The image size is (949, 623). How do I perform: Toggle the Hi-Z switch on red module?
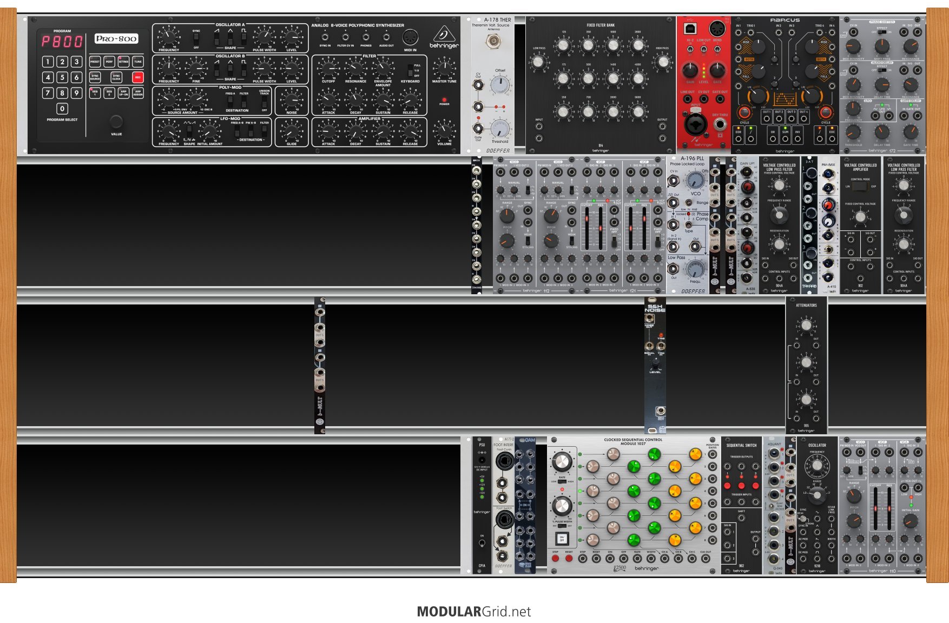pyautogui.click(x=690, y=49)
